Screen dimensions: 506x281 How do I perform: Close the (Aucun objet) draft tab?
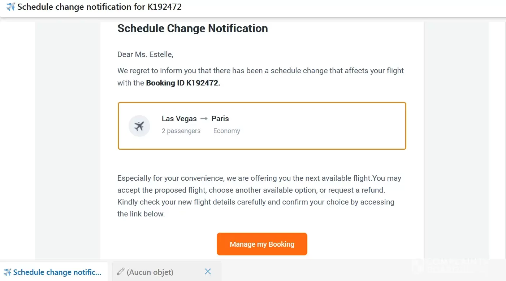208,272
